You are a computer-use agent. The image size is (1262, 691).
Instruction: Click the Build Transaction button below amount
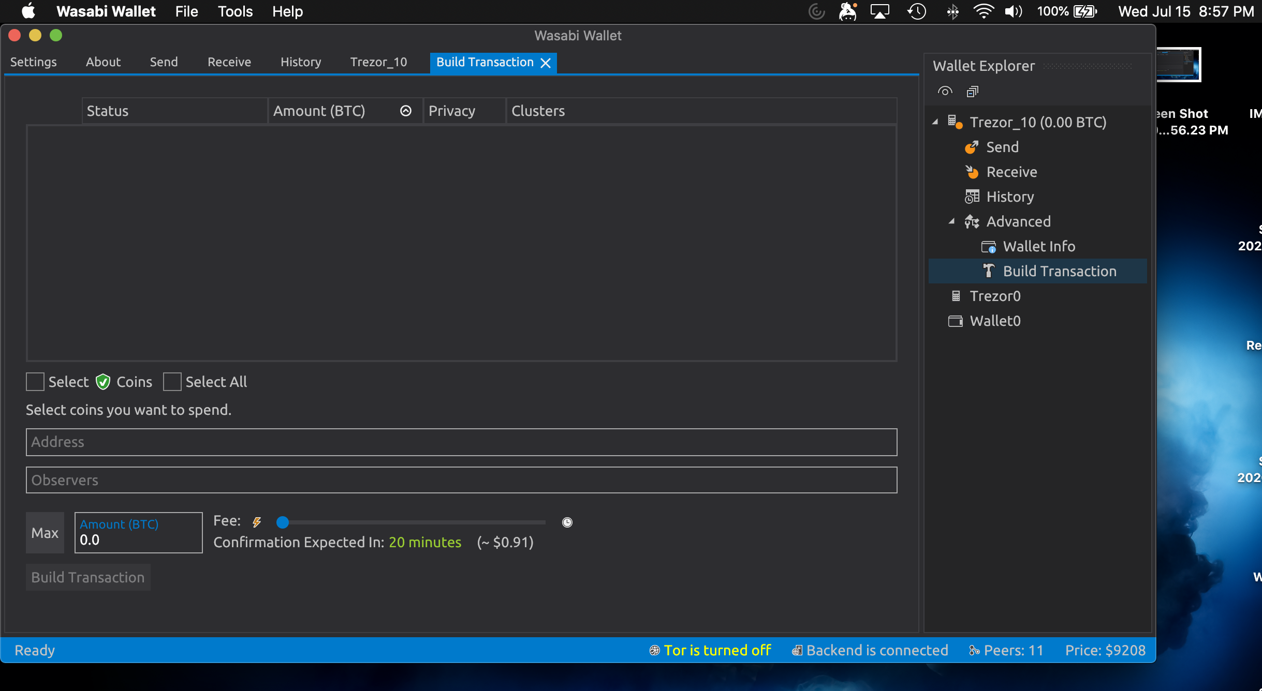point(88,577)
